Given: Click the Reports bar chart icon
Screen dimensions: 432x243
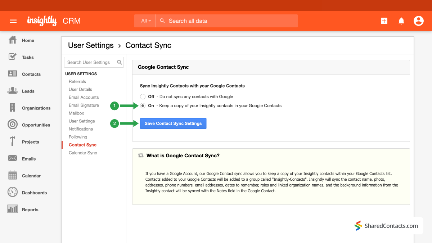Looking at the screenshot, I should (x=13, y=209).
